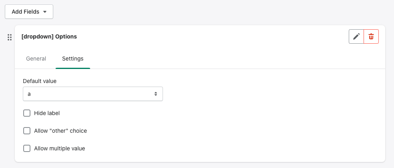
Task: Click the "[dropdown] Options" field title
Action: (49, 36)
